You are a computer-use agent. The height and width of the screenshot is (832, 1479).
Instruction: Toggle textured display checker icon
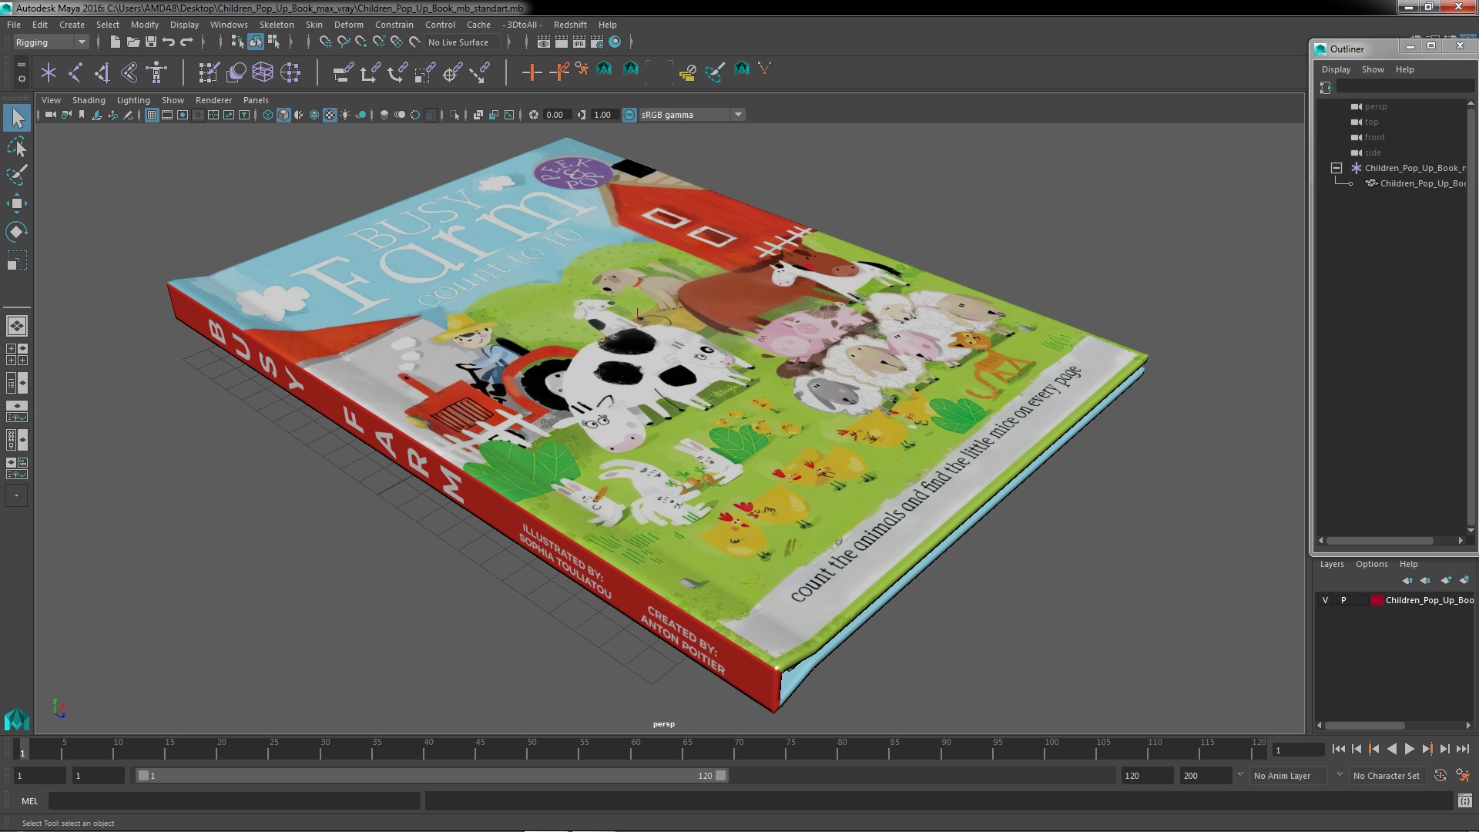[330, 115]
